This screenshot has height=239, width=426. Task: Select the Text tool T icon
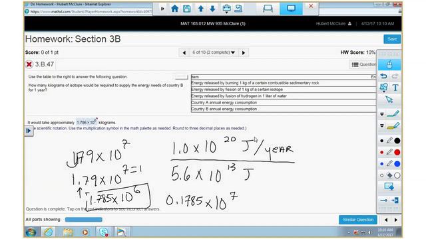(395, 88)
